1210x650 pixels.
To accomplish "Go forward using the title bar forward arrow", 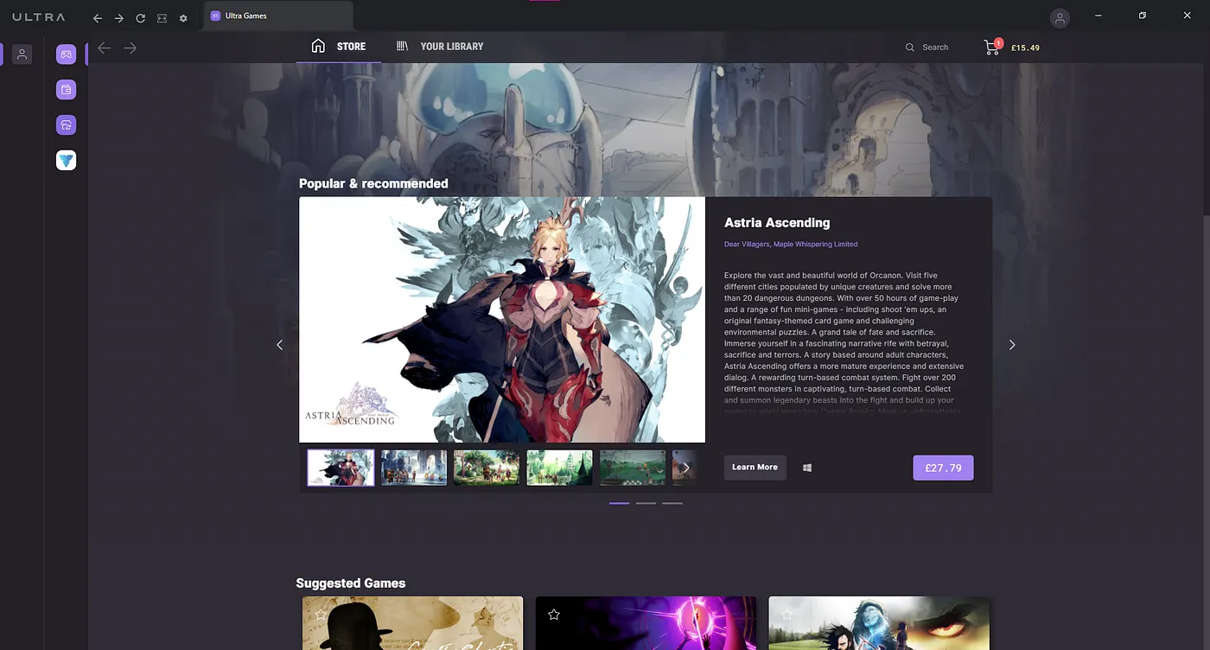I will (118, 18).
